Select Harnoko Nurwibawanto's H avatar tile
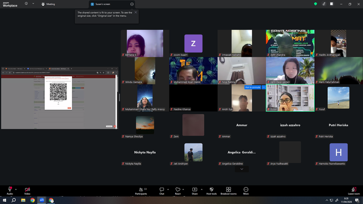The width and height of the screenshot is (363, 204). click(339, 152)
